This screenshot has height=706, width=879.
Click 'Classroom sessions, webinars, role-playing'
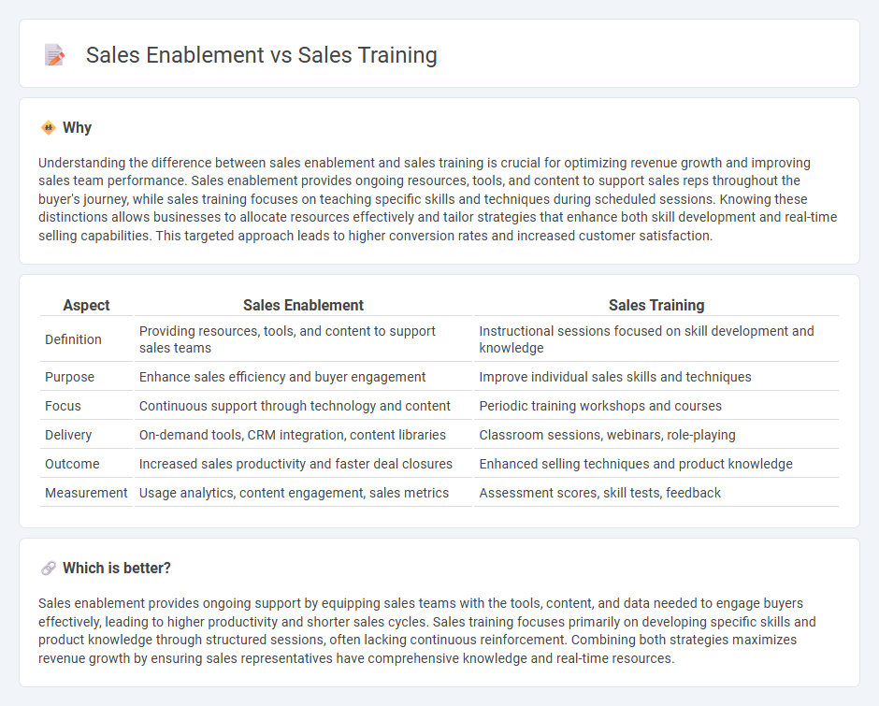(607, 435)
